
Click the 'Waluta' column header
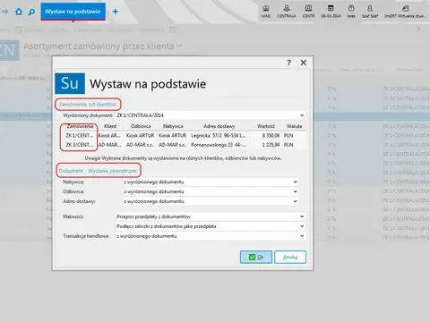coord(294,126)
